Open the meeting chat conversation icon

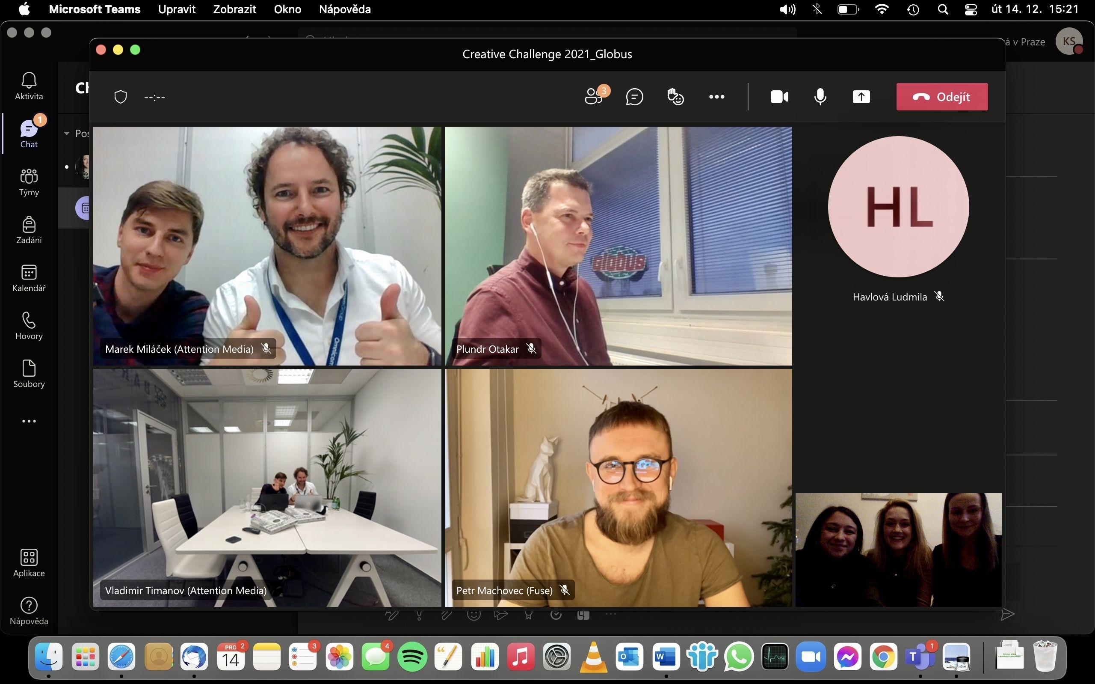634,97
